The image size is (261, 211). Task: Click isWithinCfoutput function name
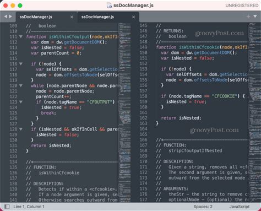69,36
